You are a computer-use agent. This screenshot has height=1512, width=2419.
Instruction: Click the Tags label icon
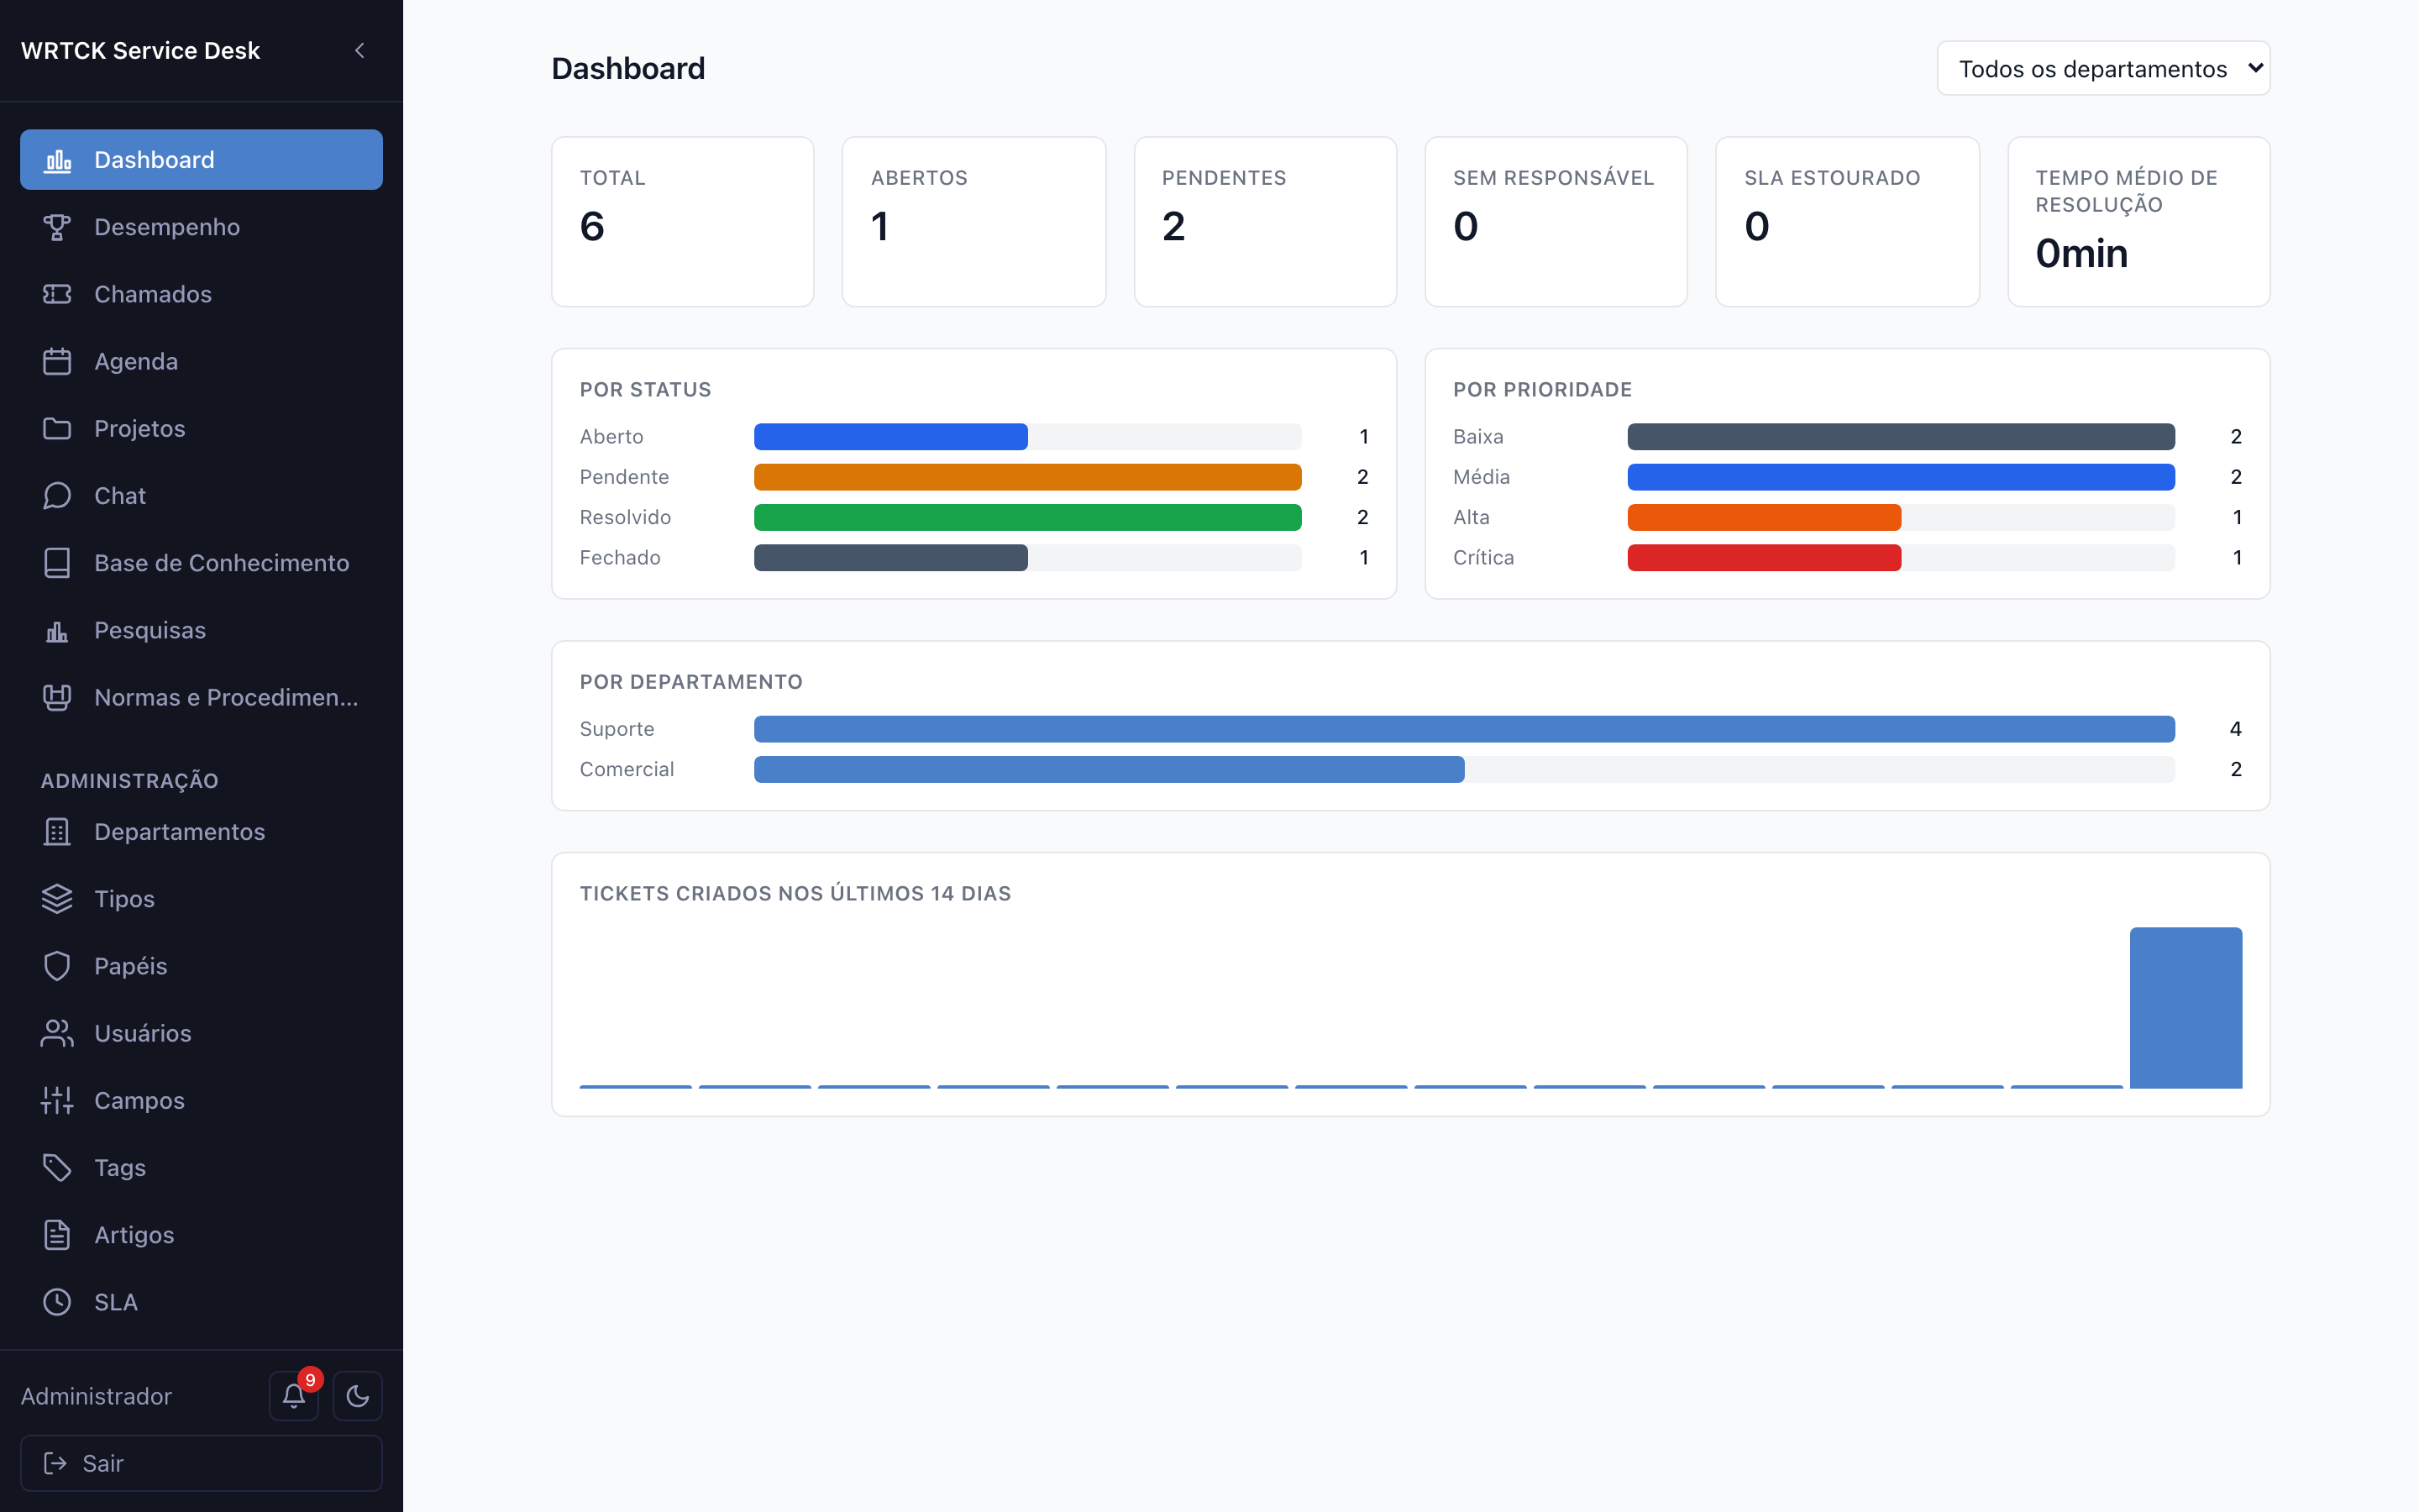[57, 1167]
